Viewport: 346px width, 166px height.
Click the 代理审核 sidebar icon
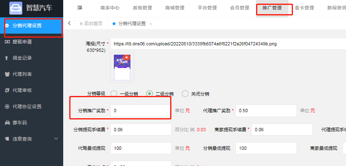tap(7, 90)
